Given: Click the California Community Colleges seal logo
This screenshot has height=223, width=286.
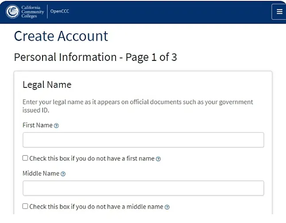Looking at the screenshot, I should click(12, 11).
